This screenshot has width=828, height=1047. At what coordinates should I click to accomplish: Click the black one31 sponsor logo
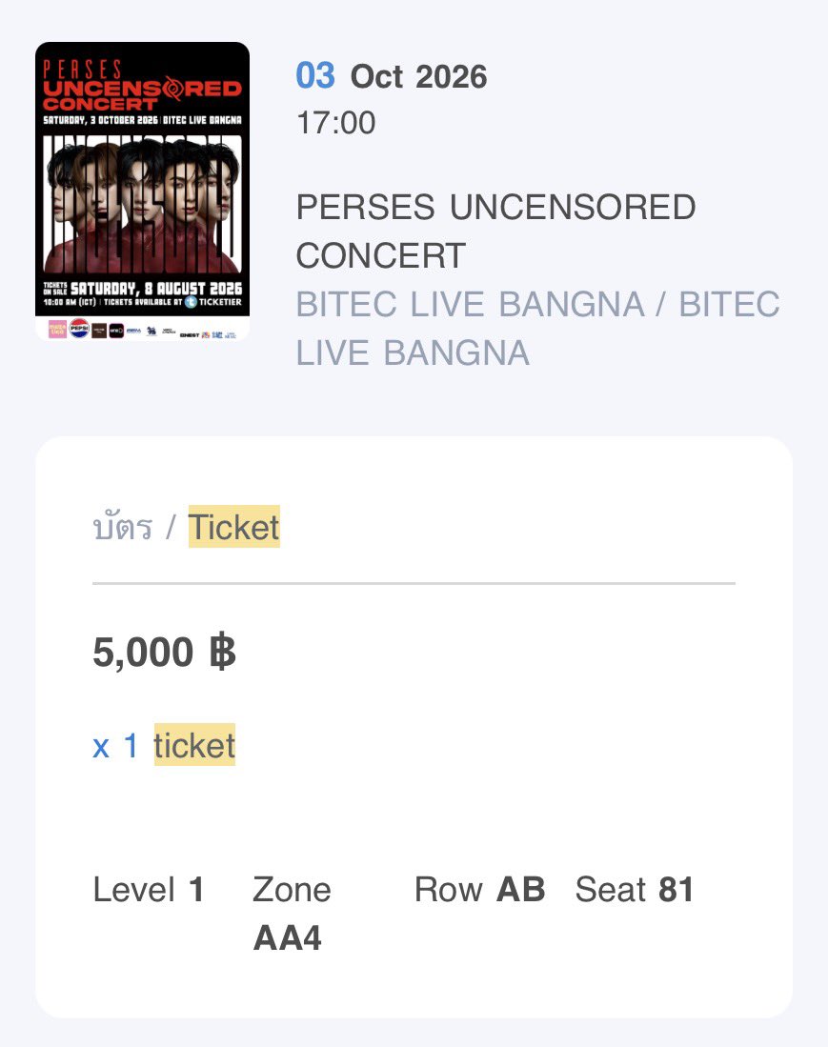(x=116, y=331)
